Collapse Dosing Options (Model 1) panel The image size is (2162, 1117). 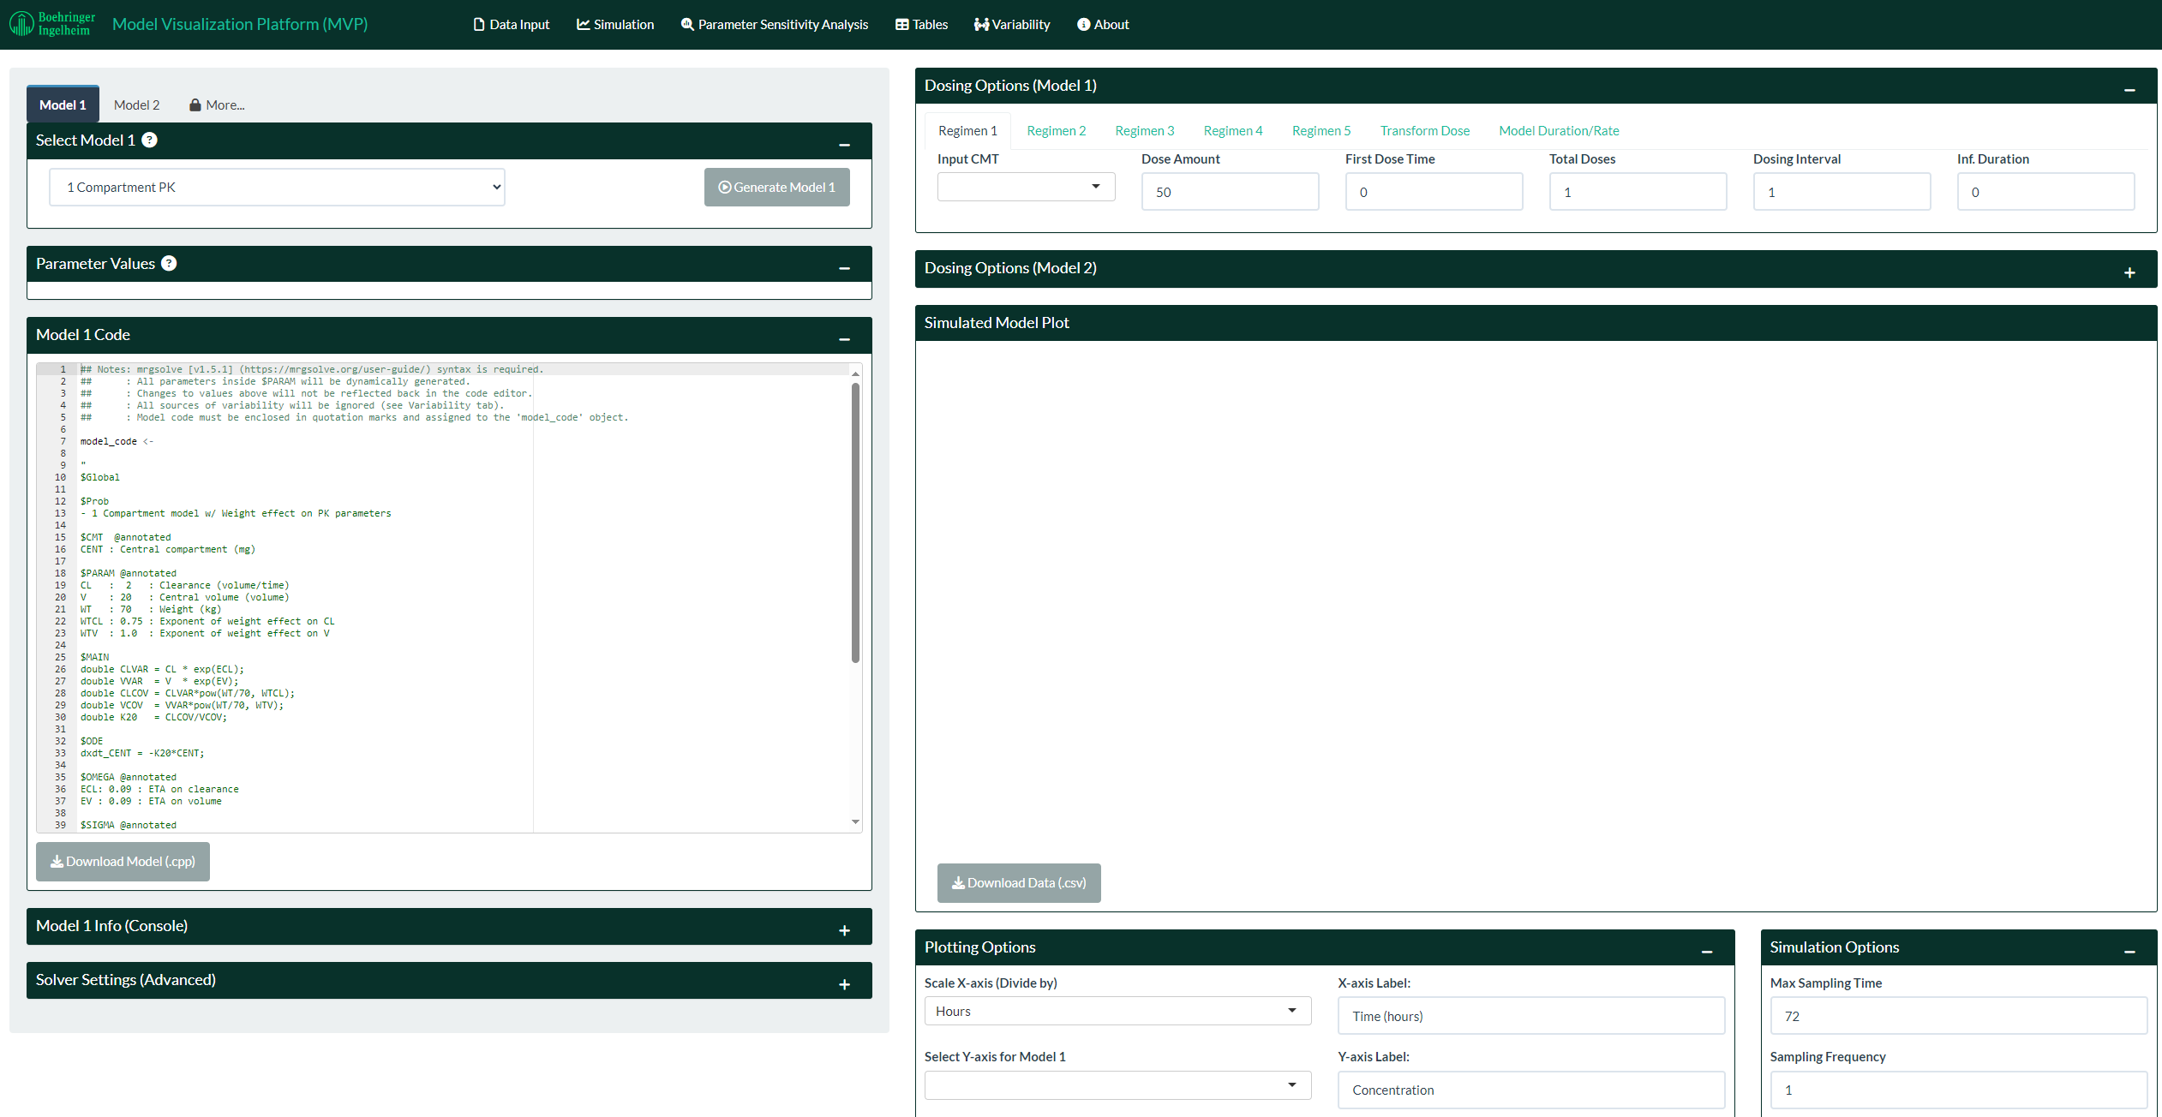click(x=2129, y=90)
